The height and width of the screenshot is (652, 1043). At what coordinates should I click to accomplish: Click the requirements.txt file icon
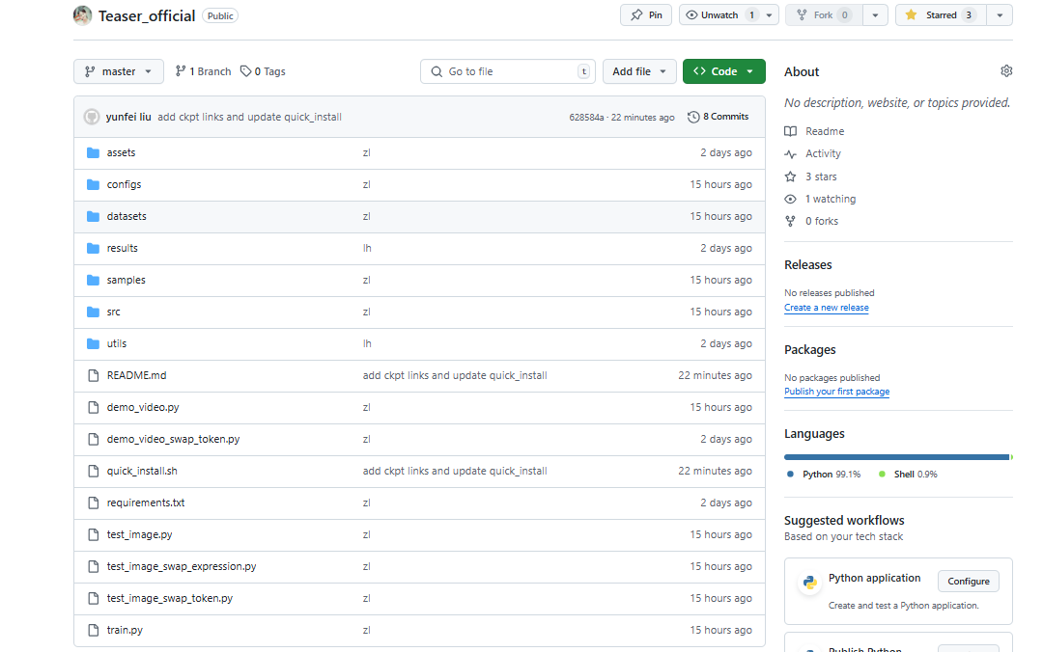(x=93, y=503)
